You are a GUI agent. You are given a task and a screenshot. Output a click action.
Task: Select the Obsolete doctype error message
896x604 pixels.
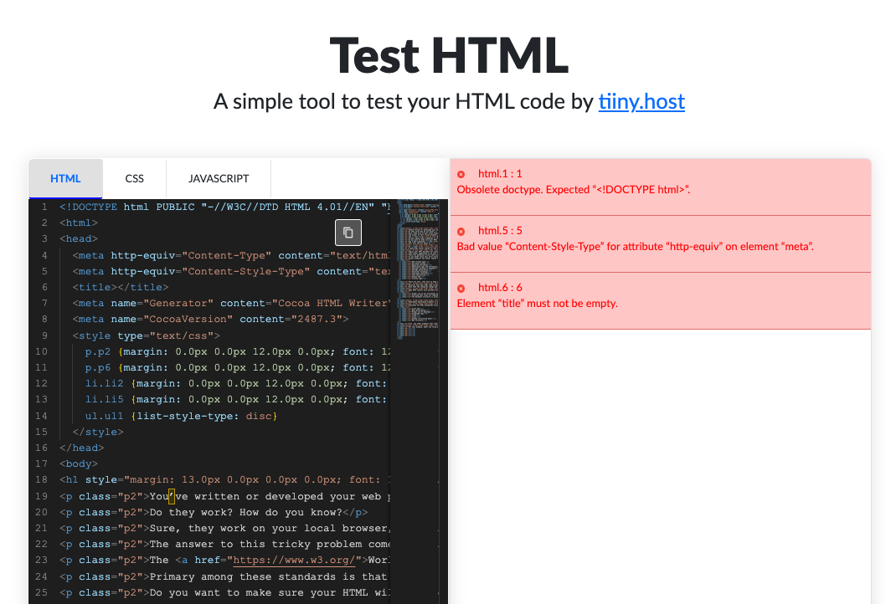573,190
